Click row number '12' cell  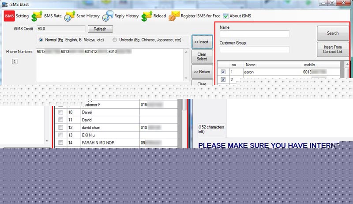[74, 128]
